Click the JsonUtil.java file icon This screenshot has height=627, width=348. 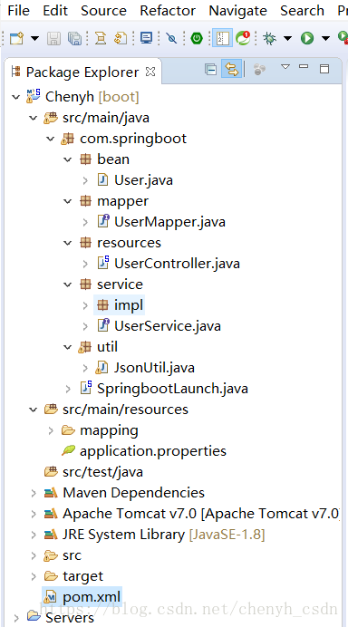pos(102,368)
